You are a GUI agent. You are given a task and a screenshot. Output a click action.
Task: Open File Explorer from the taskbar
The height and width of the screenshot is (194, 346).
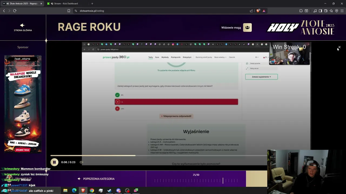65,190
